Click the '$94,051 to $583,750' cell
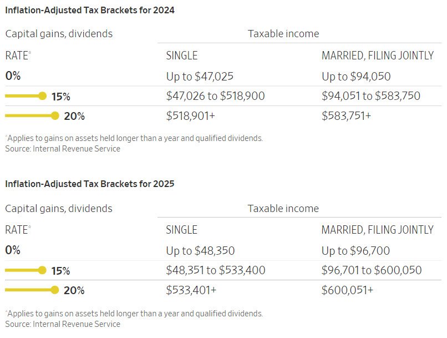Image resolution: width=447 pixels, height=338 pixels. [371, 96]
